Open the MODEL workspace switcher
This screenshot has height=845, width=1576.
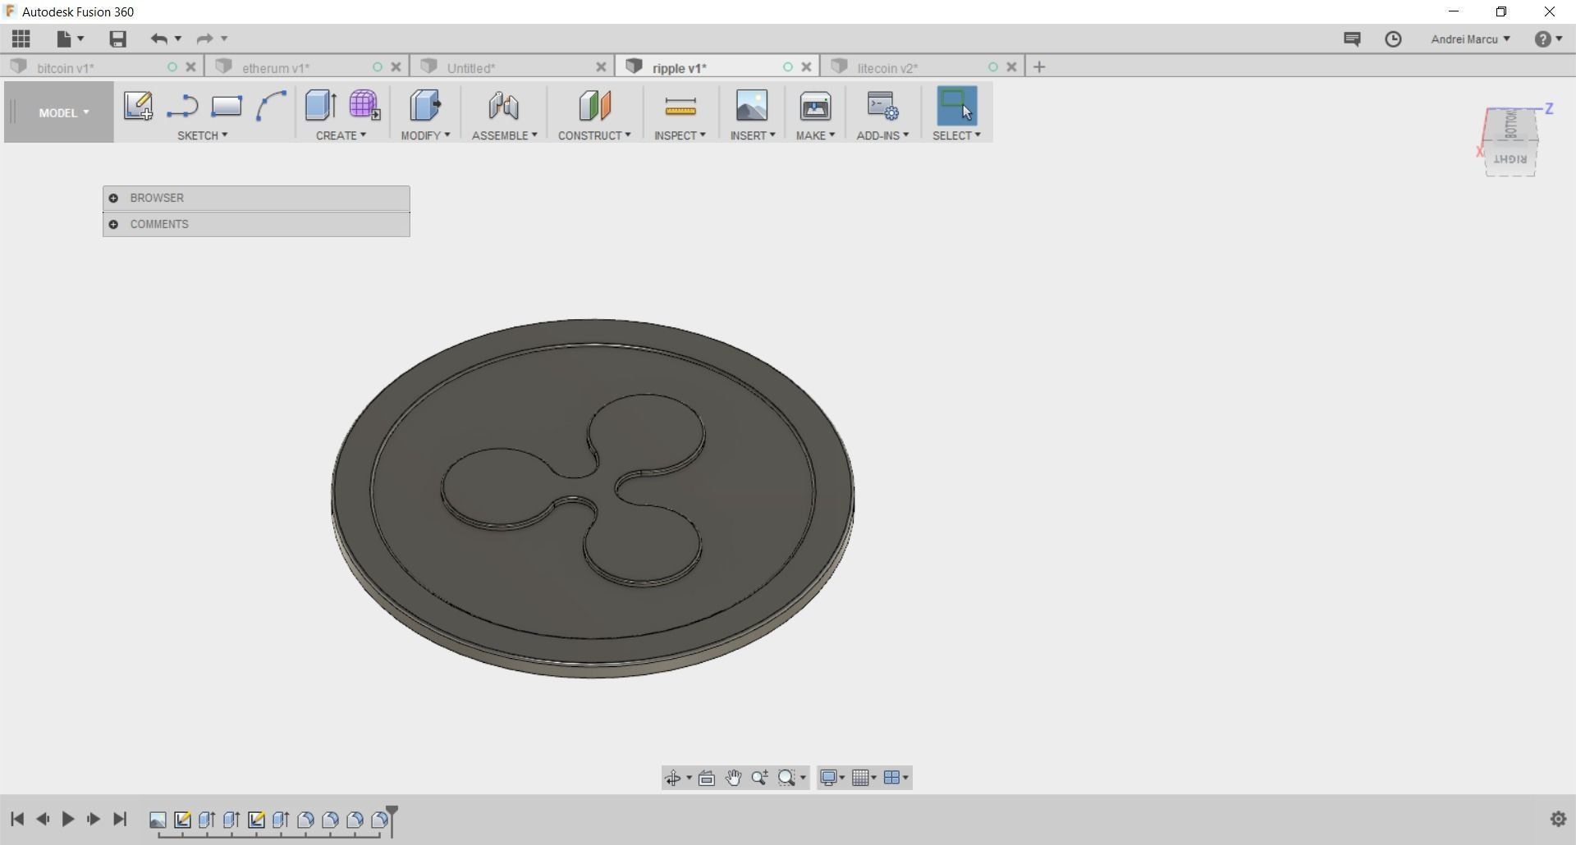63,112
